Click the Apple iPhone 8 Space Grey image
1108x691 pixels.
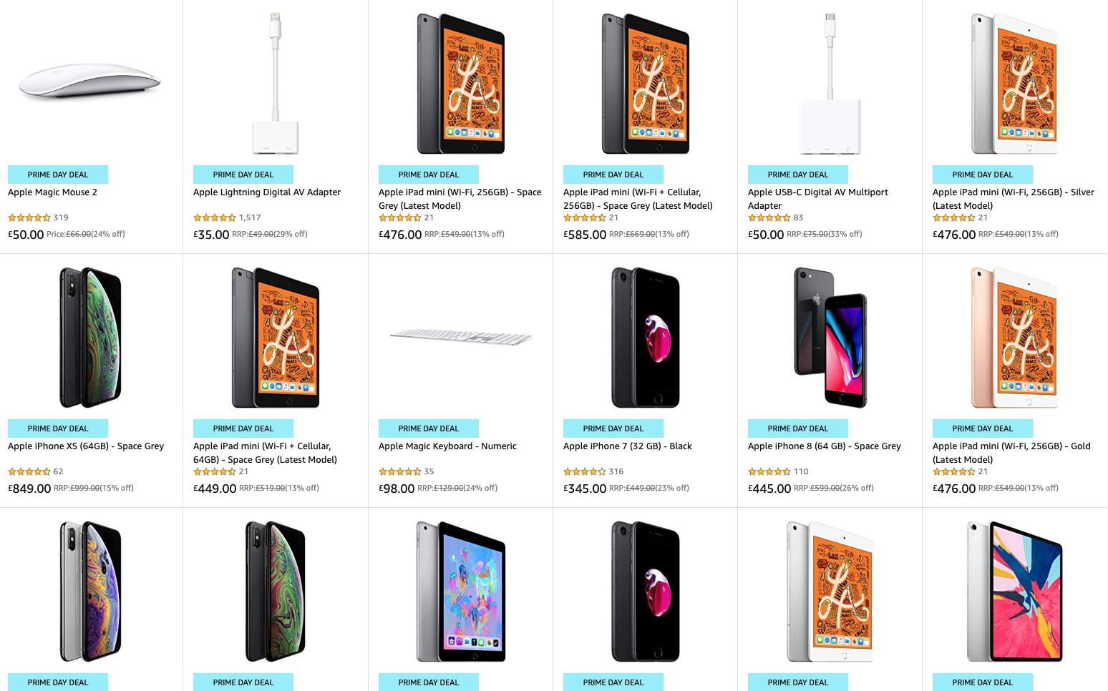(x=830, y=337)
